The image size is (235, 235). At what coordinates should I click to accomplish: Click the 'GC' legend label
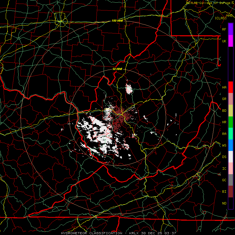(x=224, y=180)
